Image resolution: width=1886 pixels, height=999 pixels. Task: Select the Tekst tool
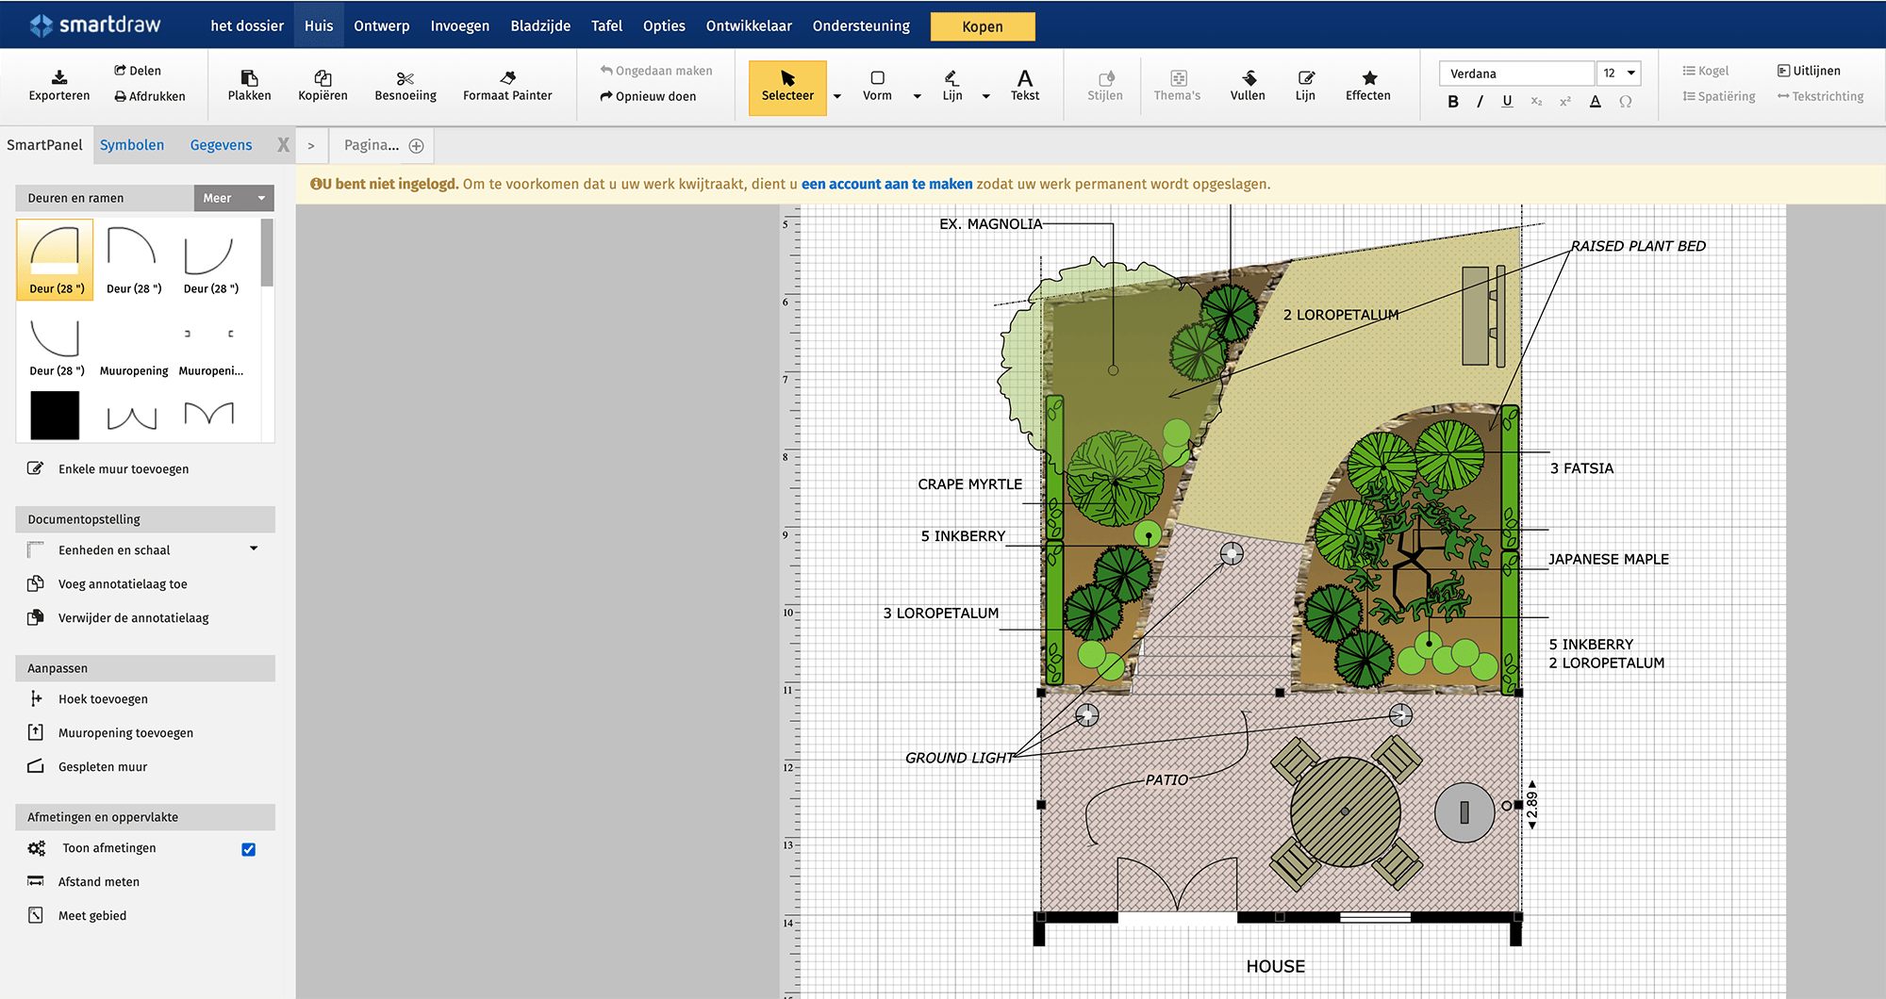[1024, 83]
